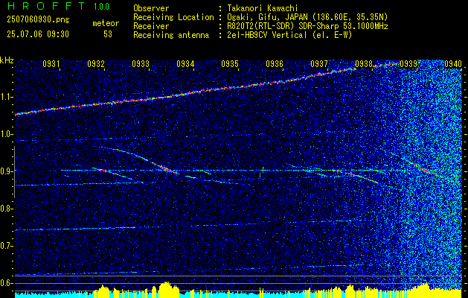Viewport: 468px width, 298px height.
Task: Click the kHz axis unit label
Action: point(7,60)
